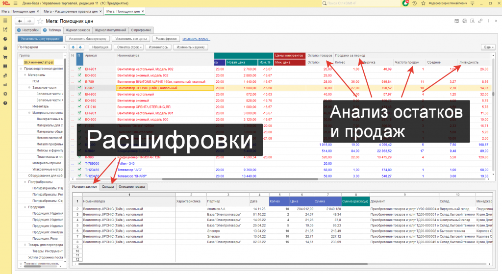Open the Отметка строк dropdown button

128,47
